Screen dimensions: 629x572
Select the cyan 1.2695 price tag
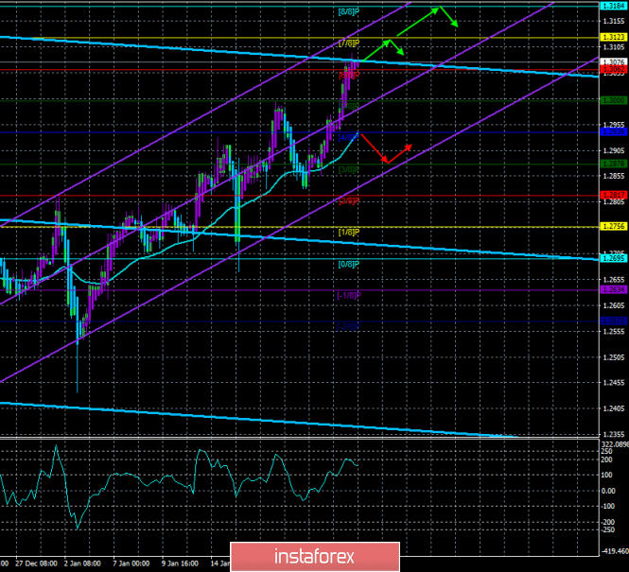coord(612,258)
